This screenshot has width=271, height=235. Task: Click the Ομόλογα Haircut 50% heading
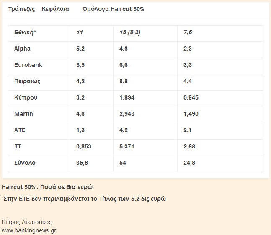point(113,9)
